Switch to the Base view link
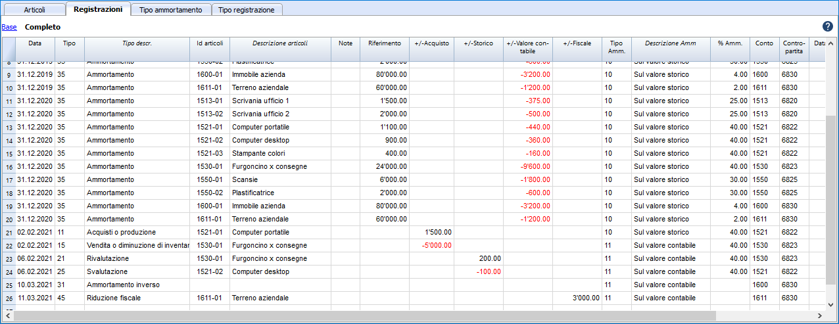The image size is (839, 324). tap(9, 28)
